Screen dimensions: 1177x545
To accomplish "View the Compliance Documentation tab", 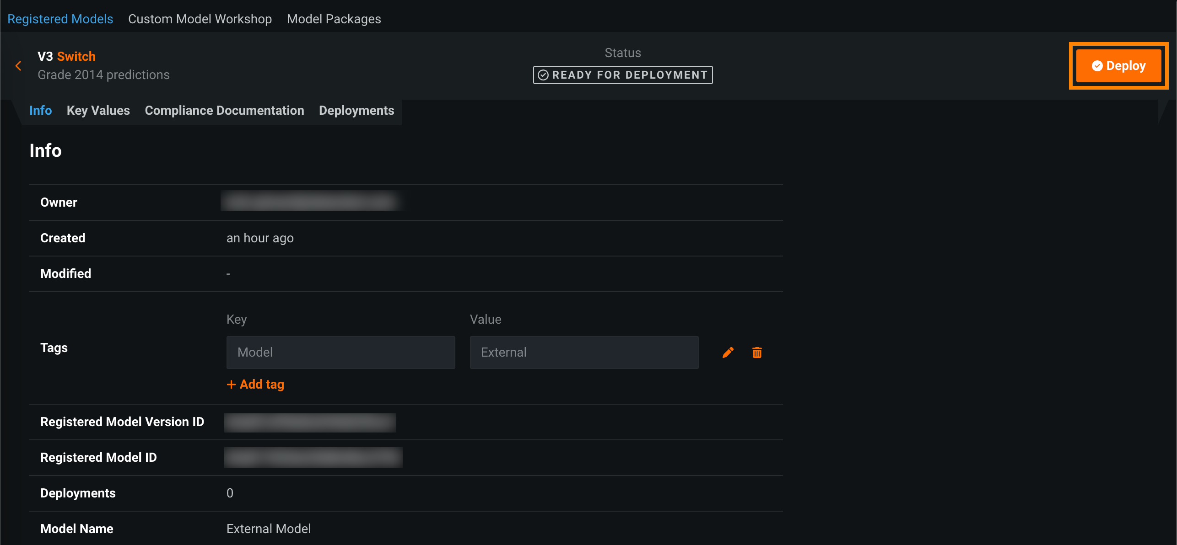I will 224,111.
